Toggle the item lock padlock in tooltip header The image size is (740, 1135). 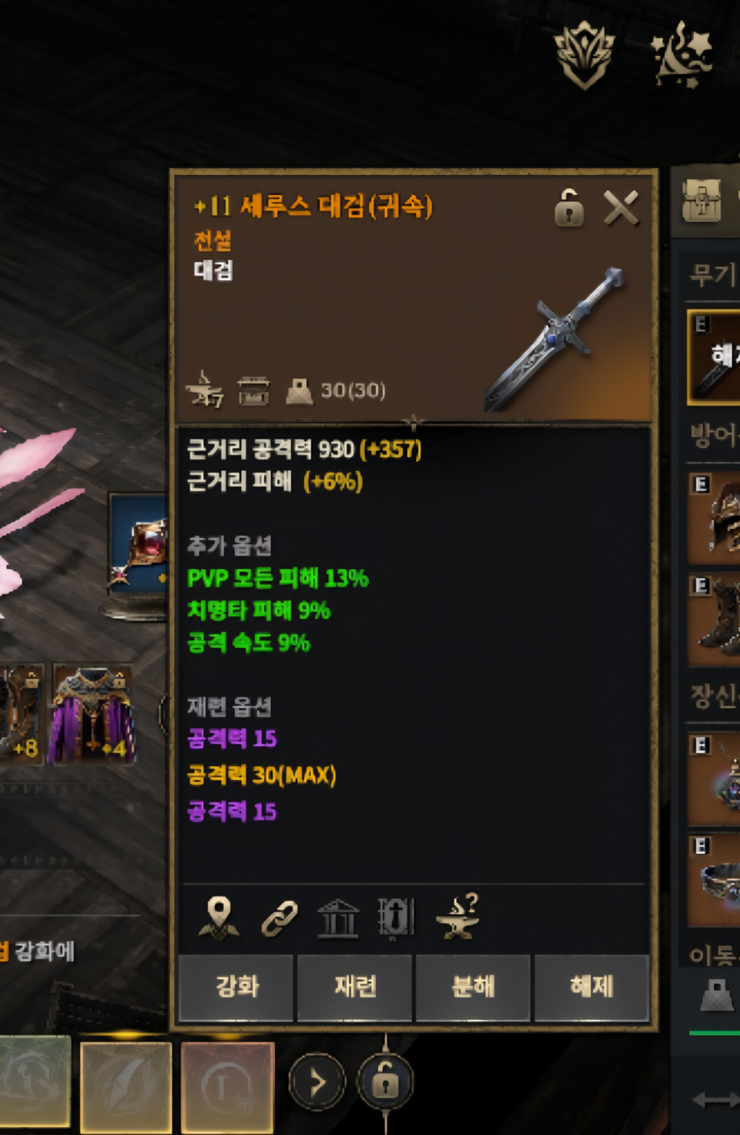568,209
